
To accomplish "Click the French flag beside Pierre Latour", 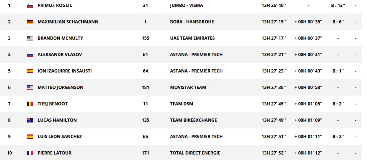I will coord(30,153).
